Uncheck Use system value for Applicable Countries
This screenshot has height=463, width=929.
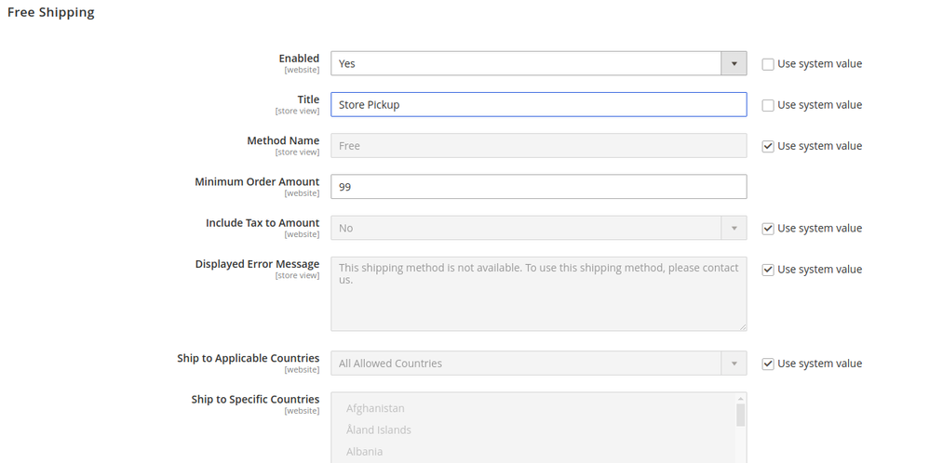[x=768, y=364]
